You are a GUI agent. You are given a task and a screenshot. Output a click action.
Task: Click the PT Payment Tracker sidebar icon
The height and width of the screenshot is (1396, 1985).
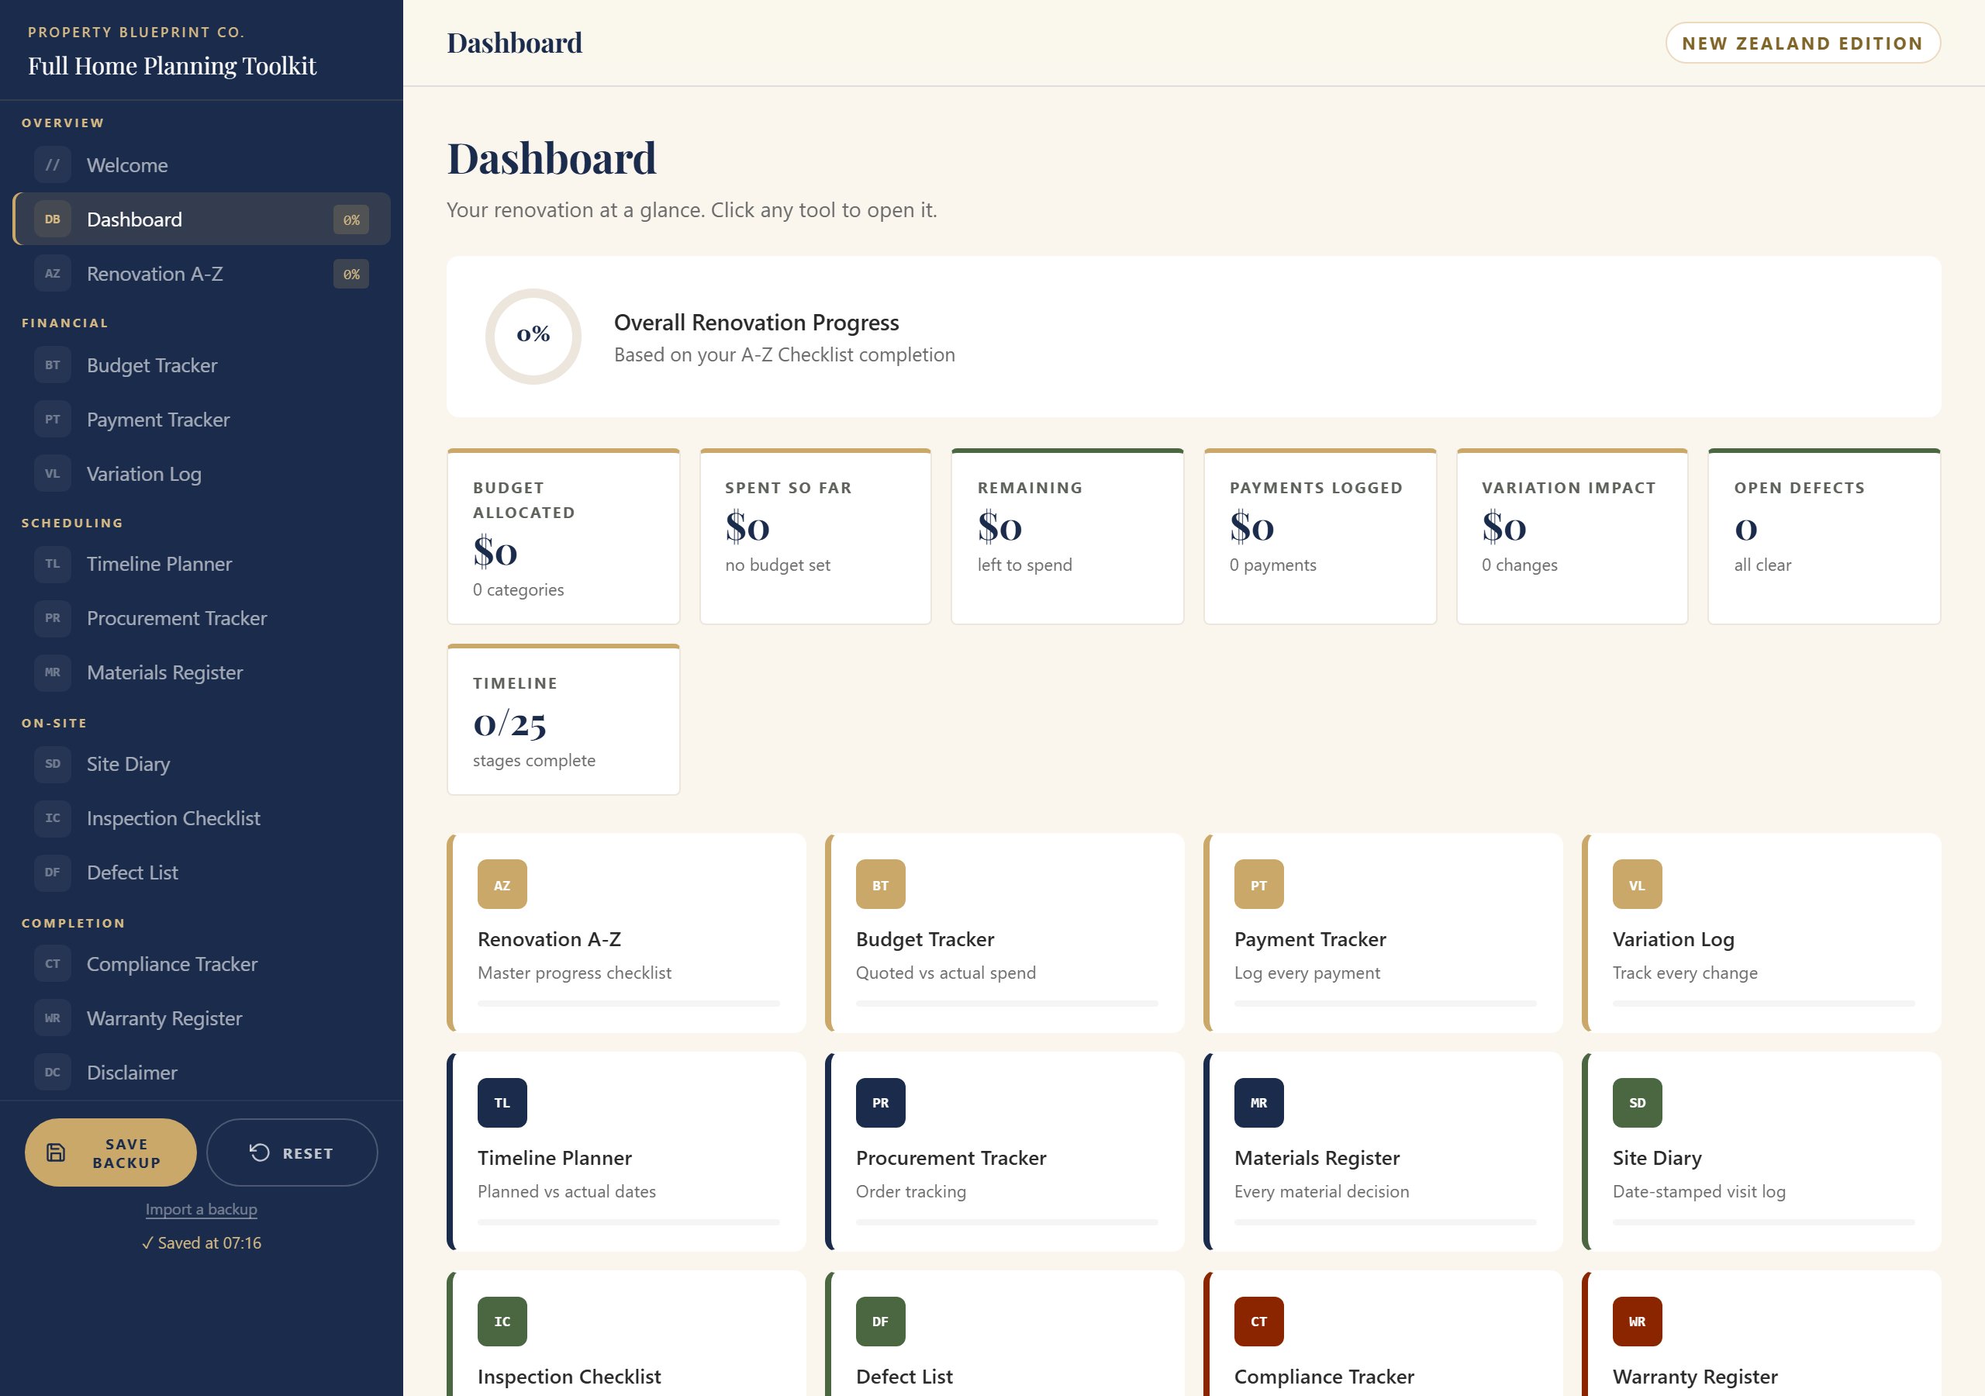tap(53, 420)
